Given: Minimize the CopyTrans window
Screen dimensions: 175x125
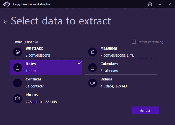Looking at the screenshot, I should click(x=160, y=4).
